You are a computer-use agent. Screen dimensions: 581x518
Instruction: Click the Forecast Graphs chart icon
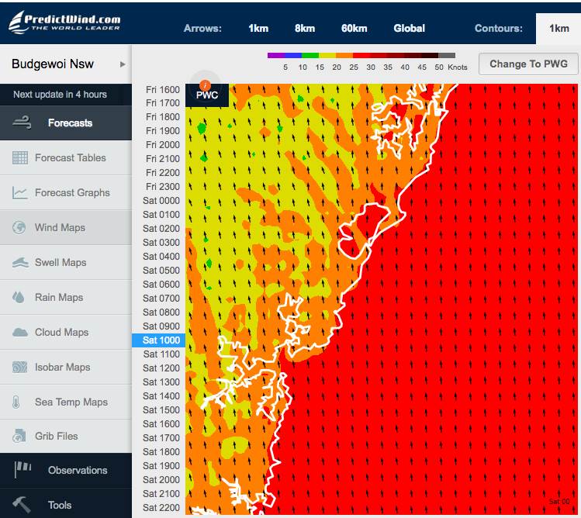(x=20, y=193)
